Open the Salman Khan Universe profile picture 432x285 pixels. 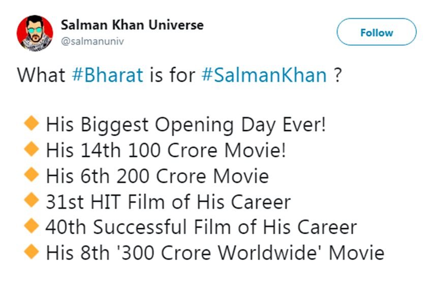click(x=35, y=33)
